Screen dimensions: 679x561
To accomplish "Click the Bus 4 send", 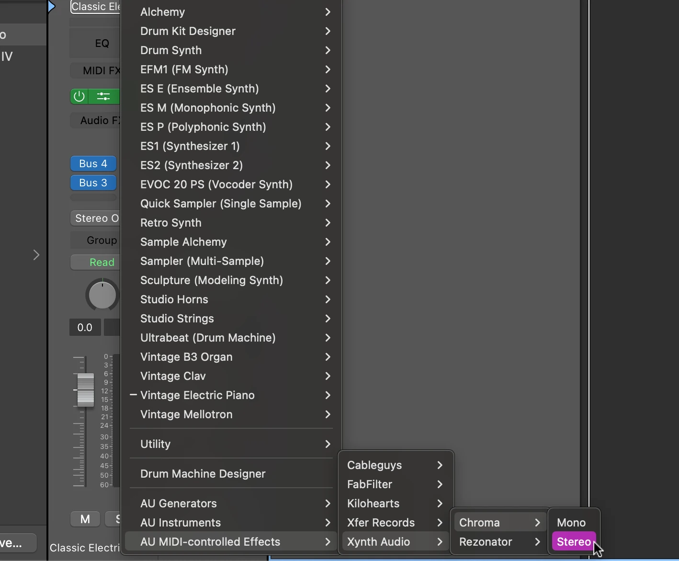I will [93, 163].
